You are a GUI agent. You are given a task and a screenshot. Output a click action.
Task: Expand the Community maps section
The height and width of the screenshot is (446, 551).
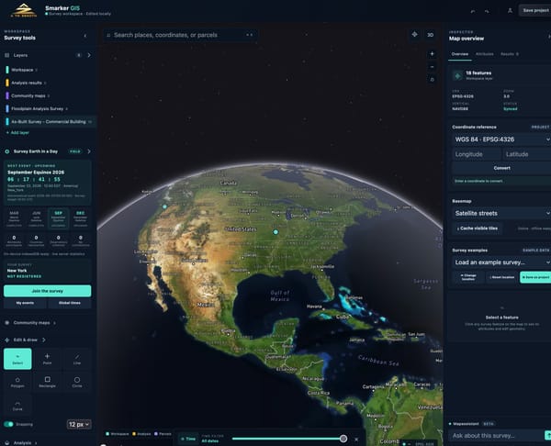[31, 322]
